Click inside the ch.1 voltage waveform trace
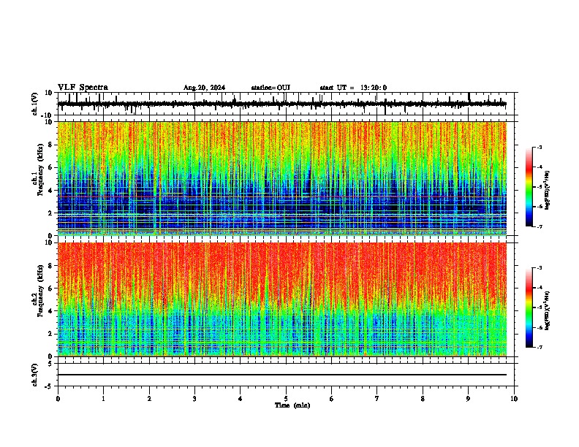 (x=281, y=104)
